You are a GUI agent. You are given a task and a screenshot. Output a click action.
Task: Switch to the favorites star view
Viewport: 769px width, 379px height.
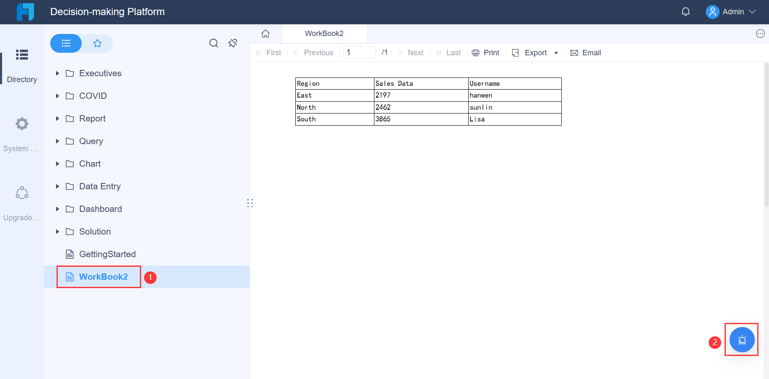point(97,43)
